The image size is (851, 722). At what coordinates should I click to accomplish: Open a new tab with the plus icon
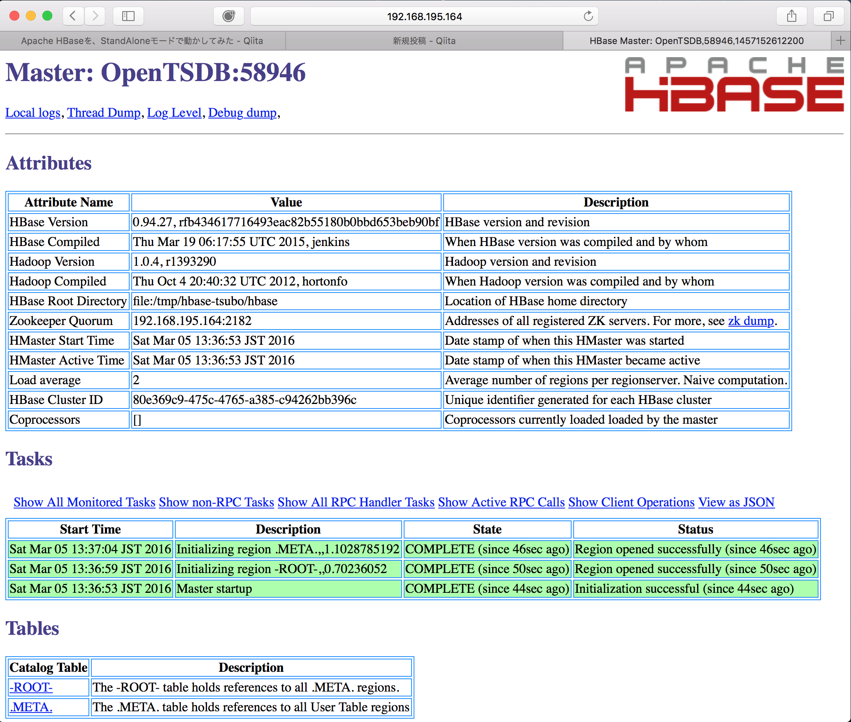tap(841, 40)
